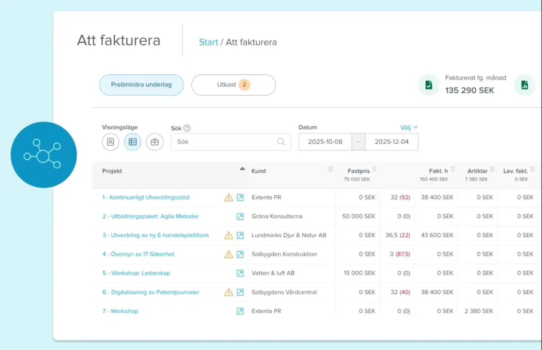542x350 pixels.
Task: Click the 36,5 (22) hours cell
Action: [x=398, y=235]
